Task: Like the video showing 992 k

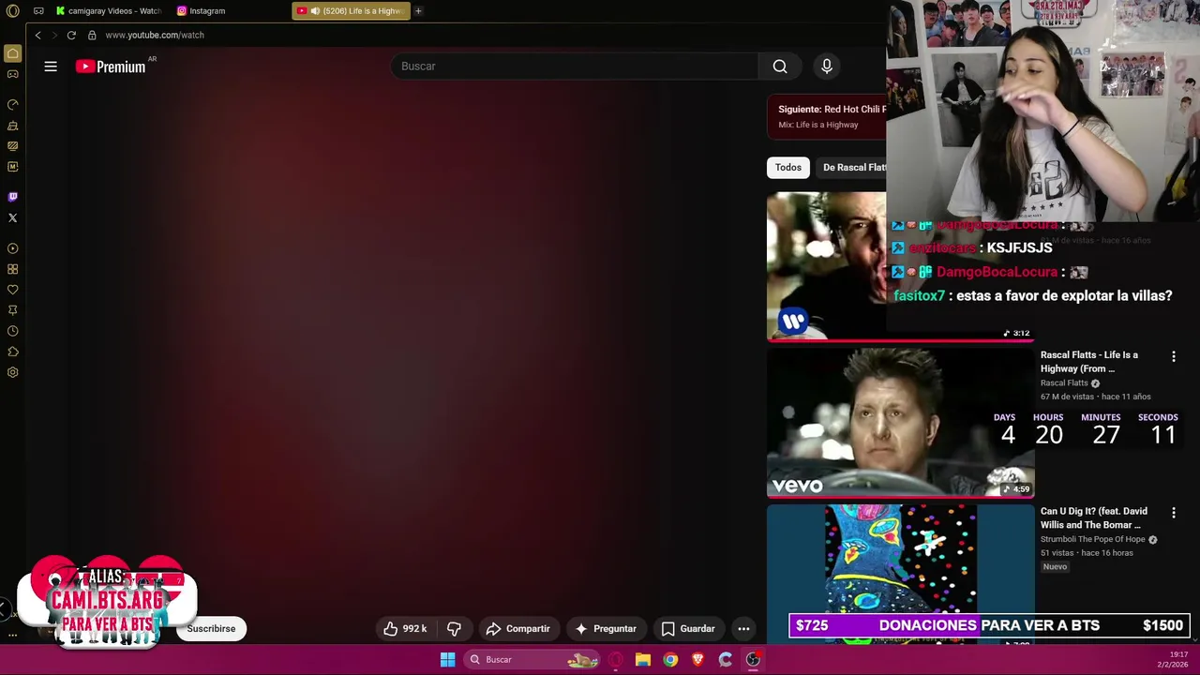Action: (406, 629)
